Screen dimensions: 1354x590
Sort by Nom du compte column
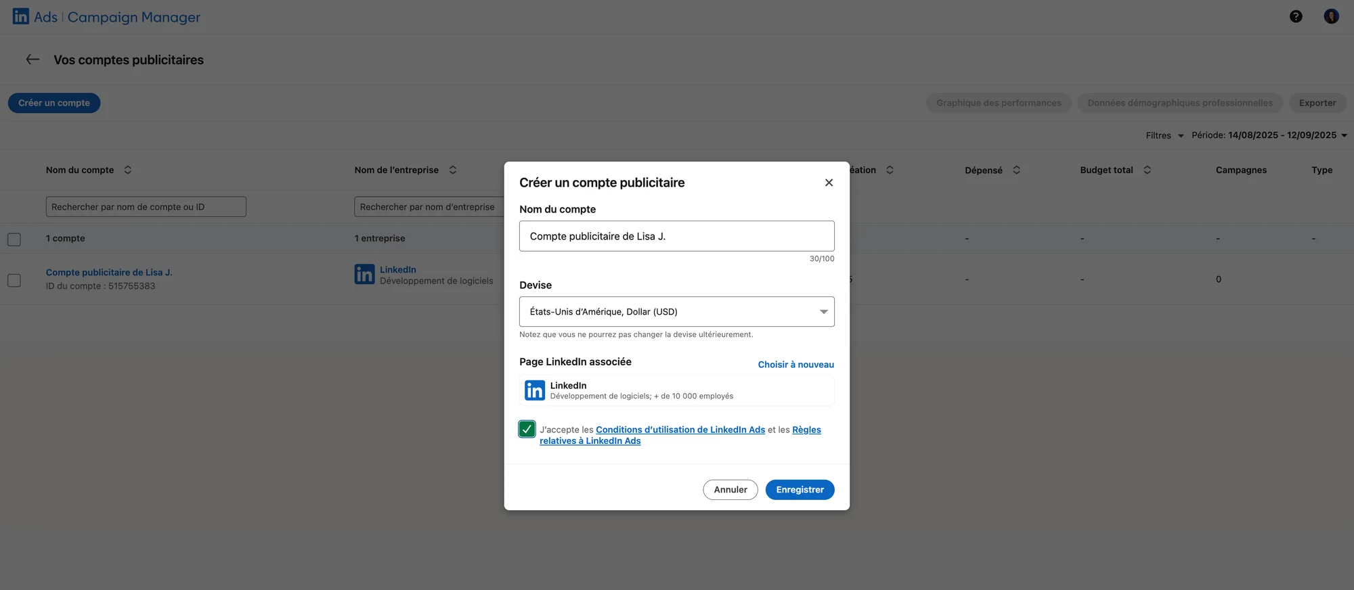point(128,170)
